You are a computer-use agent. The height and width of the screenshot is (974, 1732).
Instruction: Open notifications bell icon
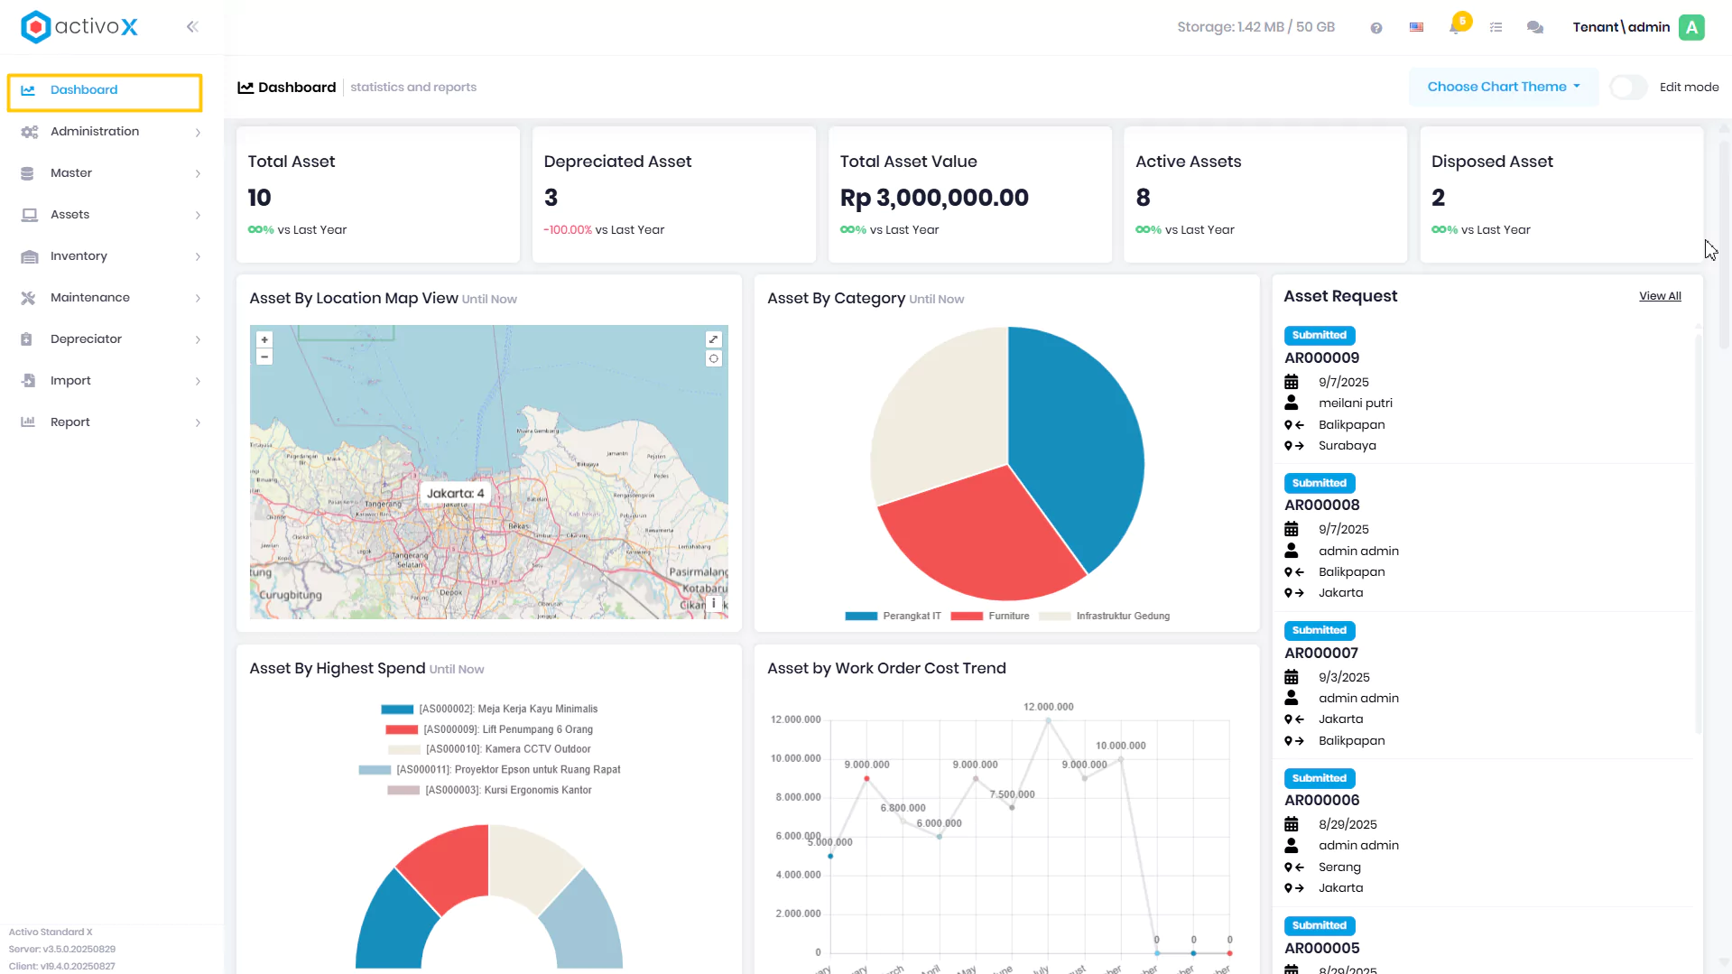[x=1455, y=27]
